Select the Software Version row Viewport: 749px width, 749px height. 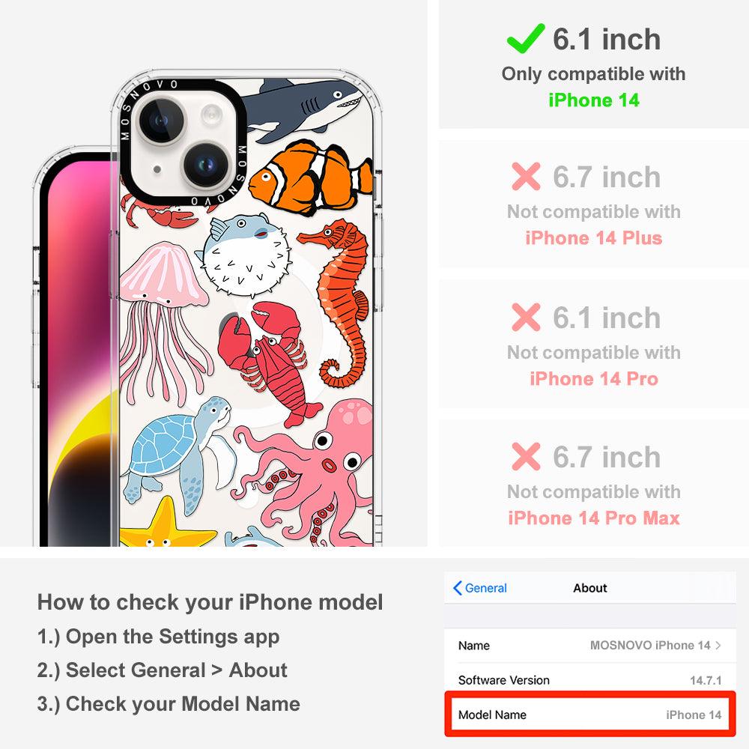tap(590, 680)
